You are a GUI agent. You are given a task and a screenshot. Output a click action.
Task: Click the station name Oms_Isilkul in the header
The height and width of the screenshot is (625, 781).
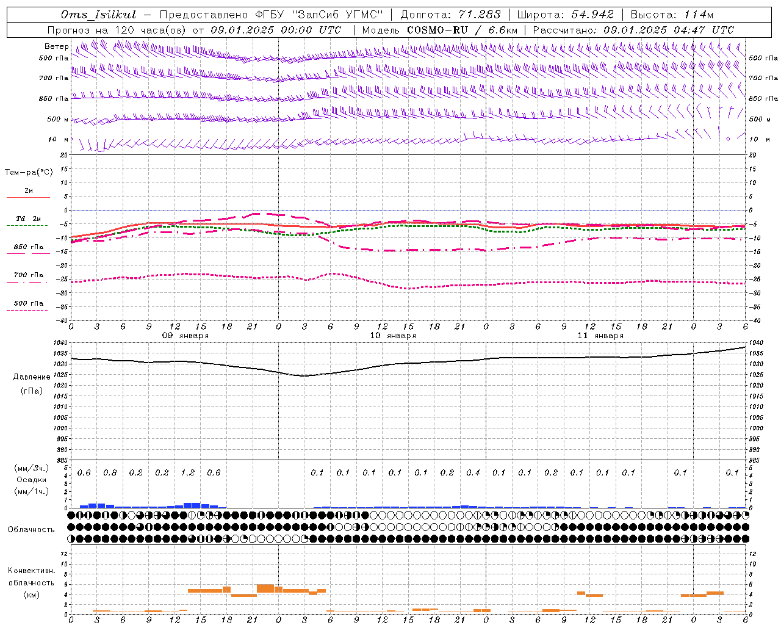pyautogui.click(x=99, y=15)
